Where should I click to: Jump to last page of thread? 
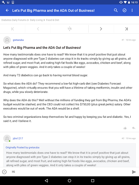(126, 29)
